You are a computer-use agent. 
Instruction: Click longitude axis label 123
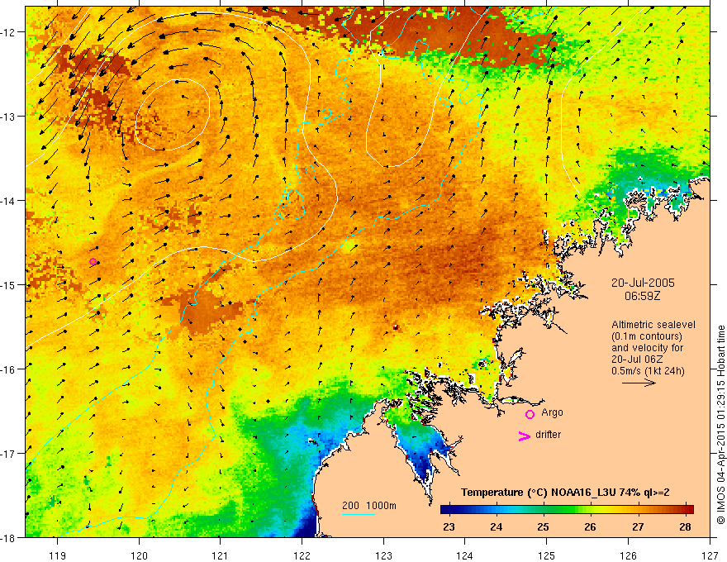383,555
